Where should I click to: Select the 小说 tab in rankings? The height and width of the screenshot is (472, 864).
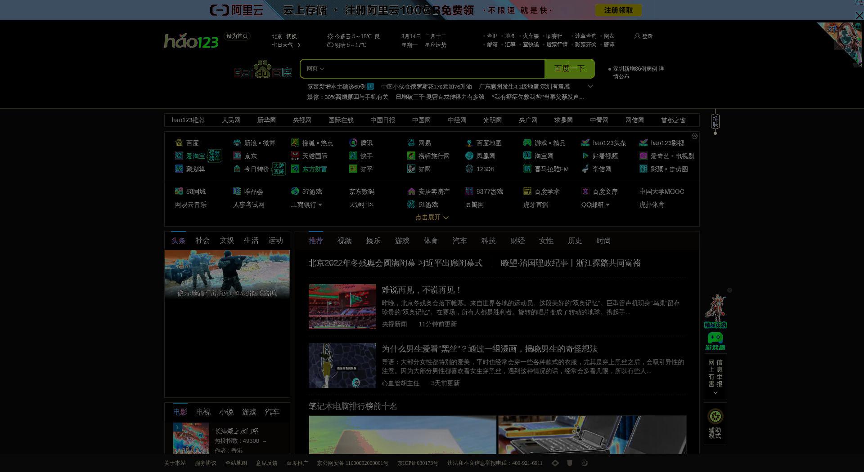click(x=226, y=412)
